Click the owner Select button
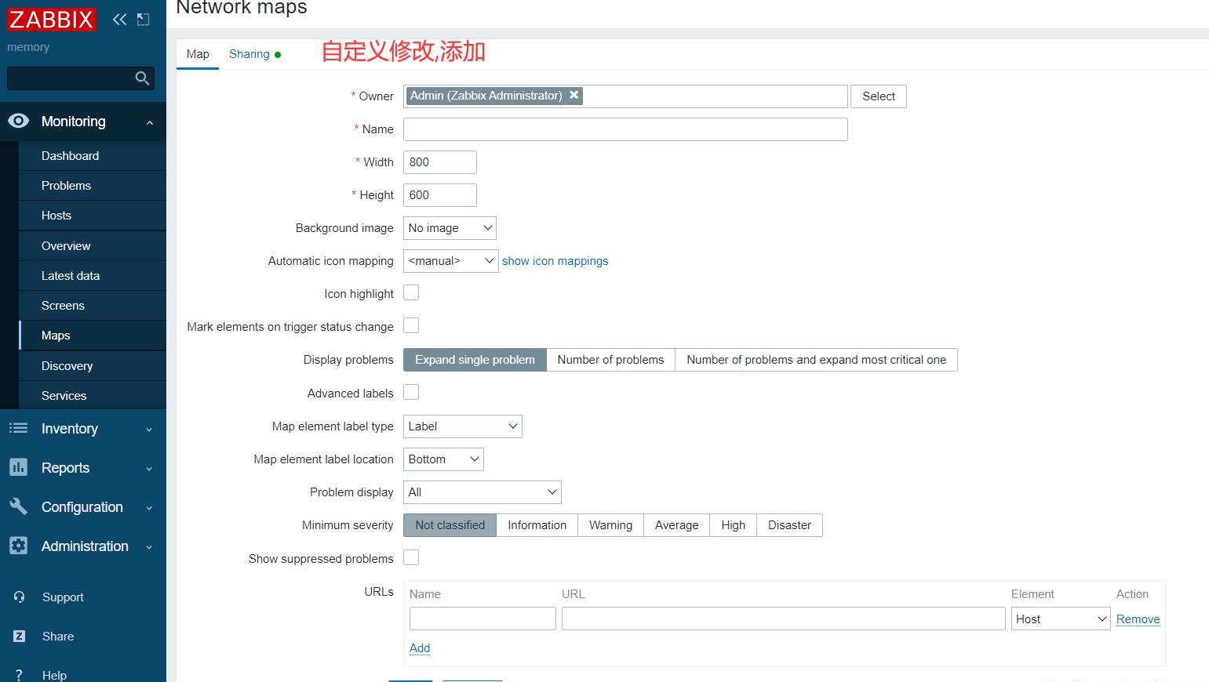The height and width of the screenshot is (682, 1209). pos(879,96)
